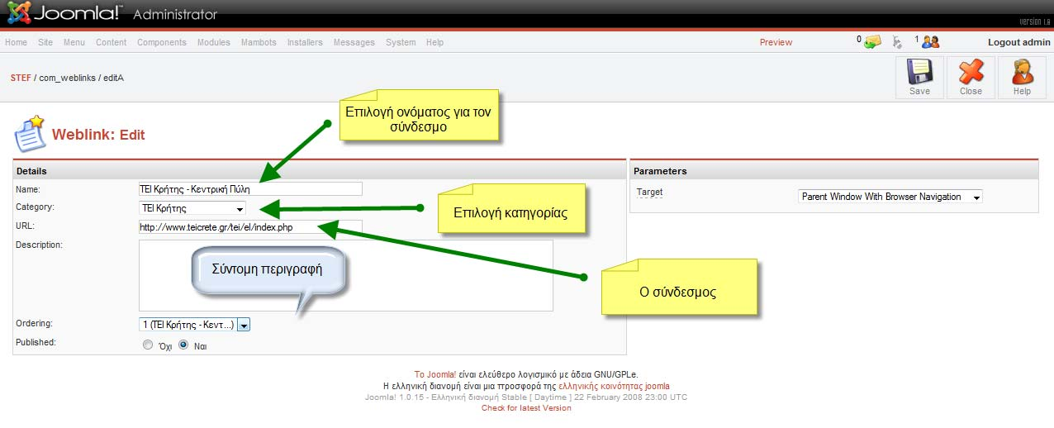Viewport: 1054px width, 428px height.
Task: Click the STEF breadcrumb link
Action: coord(21,78)
